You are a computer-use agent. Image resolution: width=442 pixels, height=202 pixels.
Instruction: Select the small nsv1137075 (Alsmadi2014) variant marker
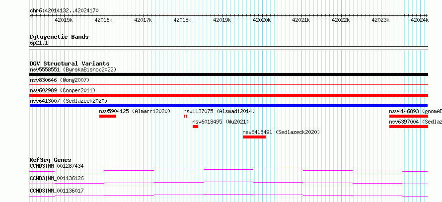[185, 116]
